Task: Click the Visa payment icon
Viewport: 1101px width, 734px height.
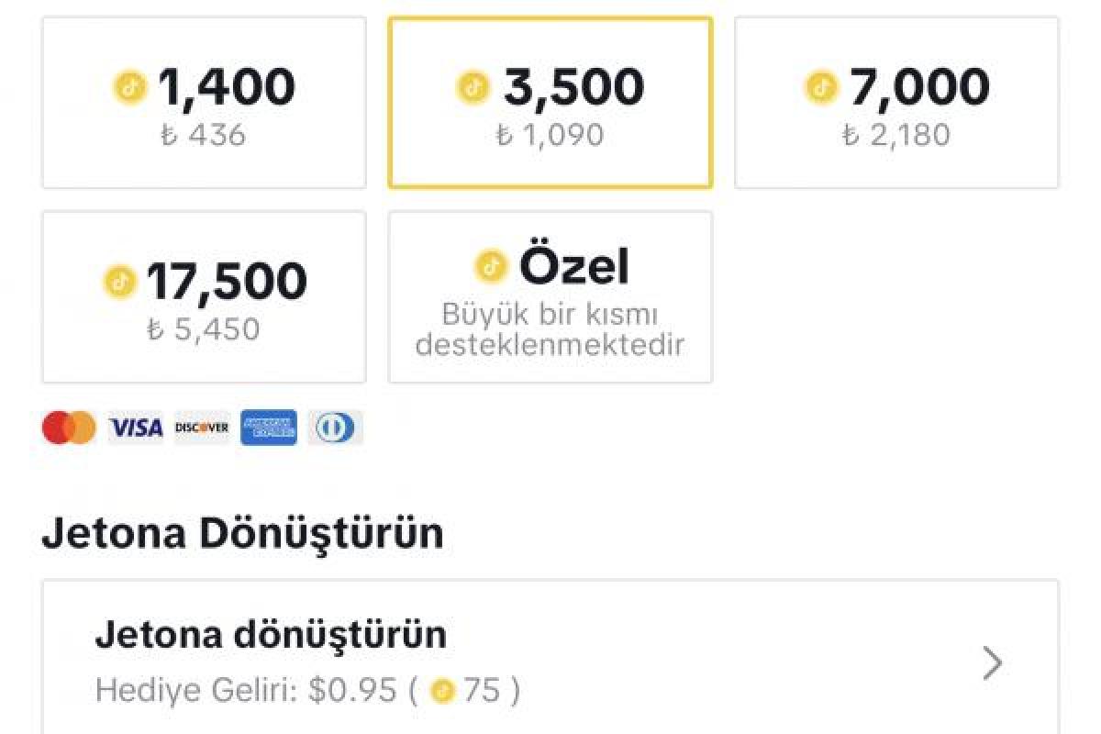Action: (136, 428)
